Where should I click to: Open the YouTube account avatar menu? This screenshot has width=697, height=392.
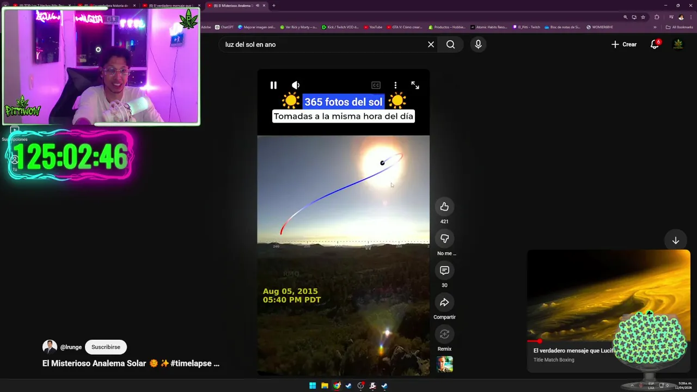[x=678, y=45]
